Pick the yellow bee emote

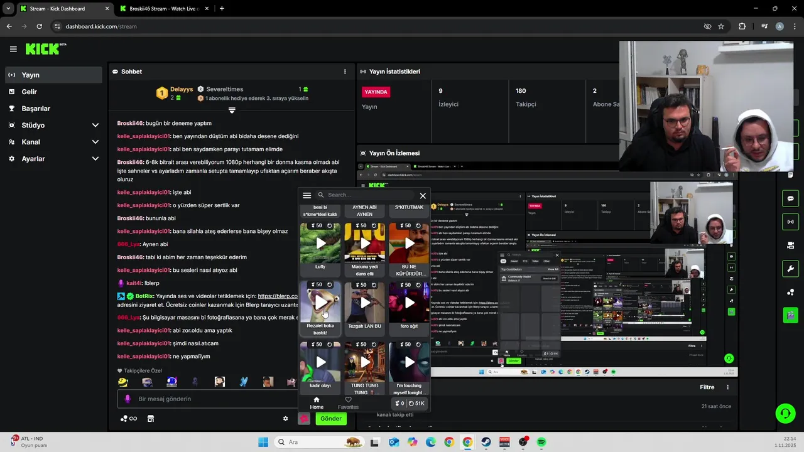pos(123,382)
